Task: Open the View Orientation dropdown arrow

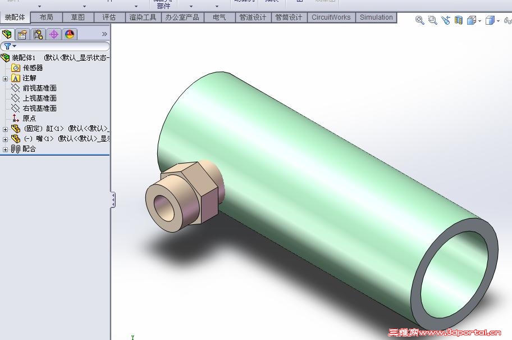Action: point(479,21)
